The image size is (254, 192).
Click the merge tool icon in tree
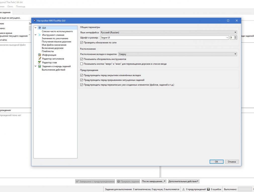39,35
